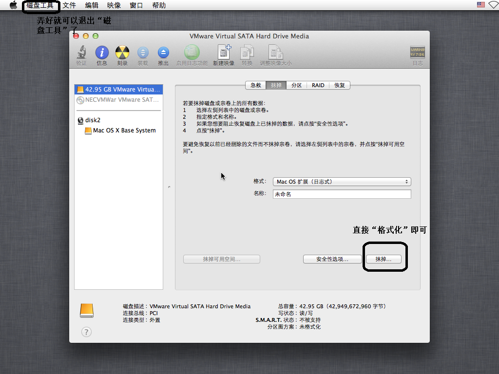Click the US flag input source icon
The height and width of the screenshot is (374, 499).
[x=481, y=5]
